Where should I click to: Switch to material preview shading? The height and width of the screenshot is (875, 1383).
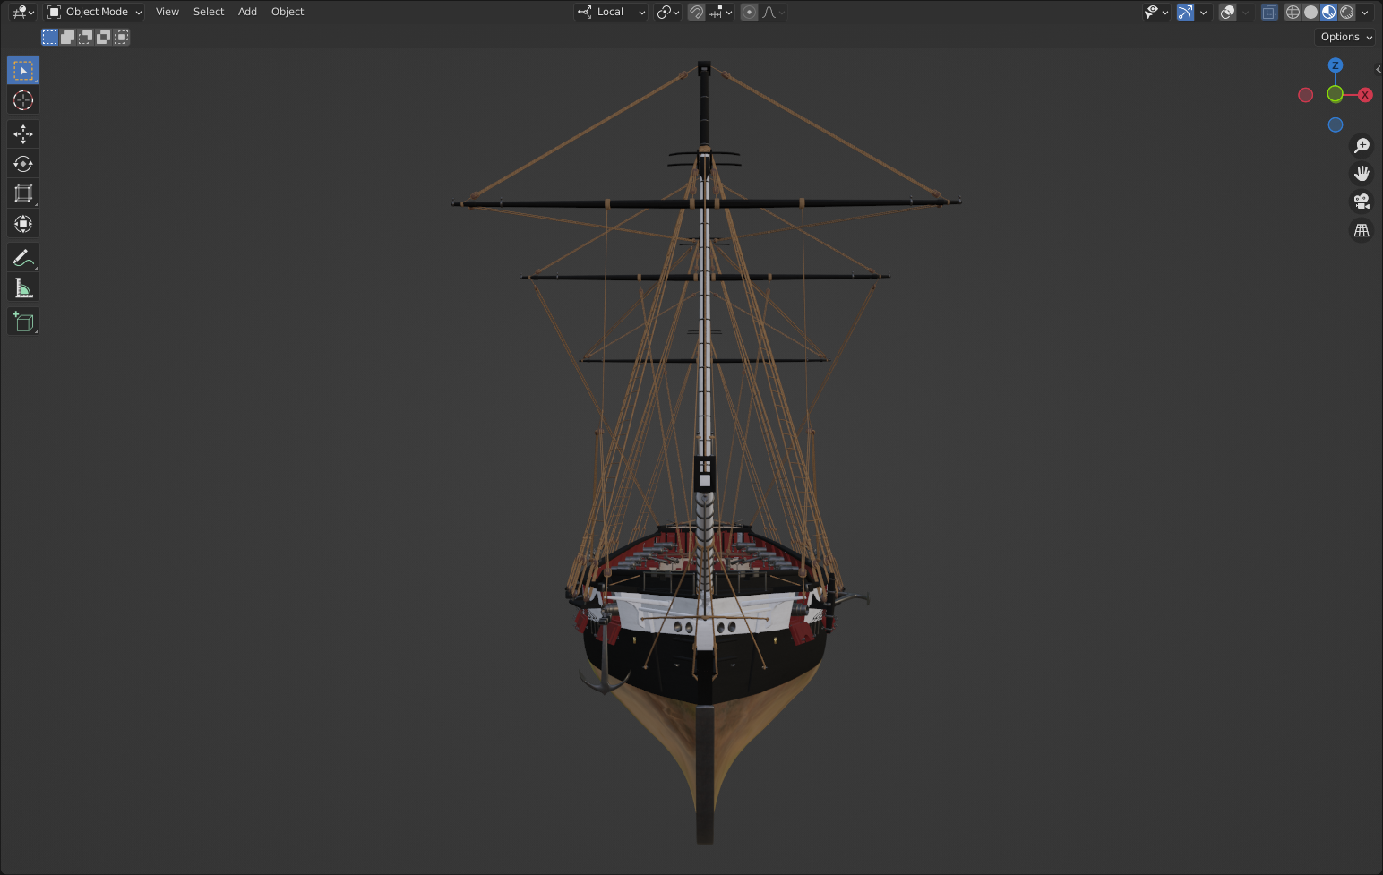pyautogui.click(x=1328, y=12)
